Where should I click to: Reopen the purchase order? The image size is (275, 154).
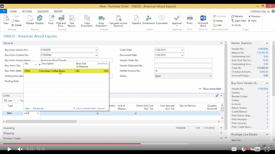tap(39, 20)
